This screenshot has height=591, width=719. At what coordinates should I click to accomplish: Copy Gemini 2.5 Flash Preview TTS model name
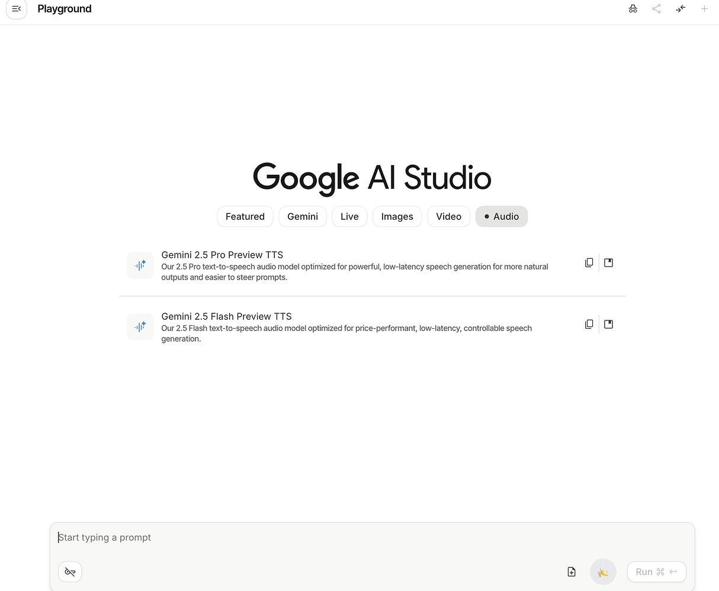(x=589, y=324)
